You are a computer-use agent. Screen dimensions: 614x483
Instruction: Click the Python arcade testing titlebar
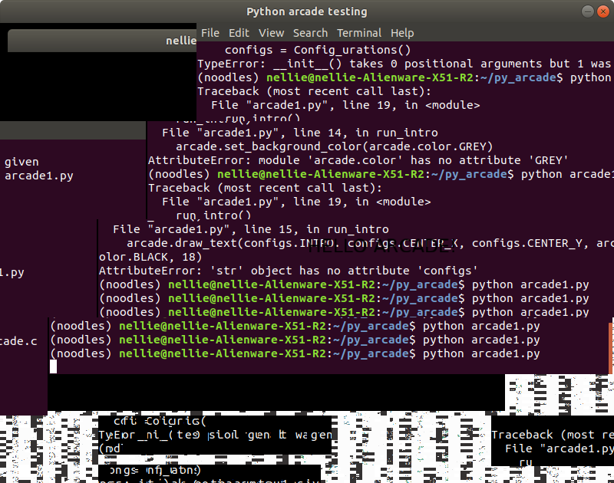(x=307, y=11)
